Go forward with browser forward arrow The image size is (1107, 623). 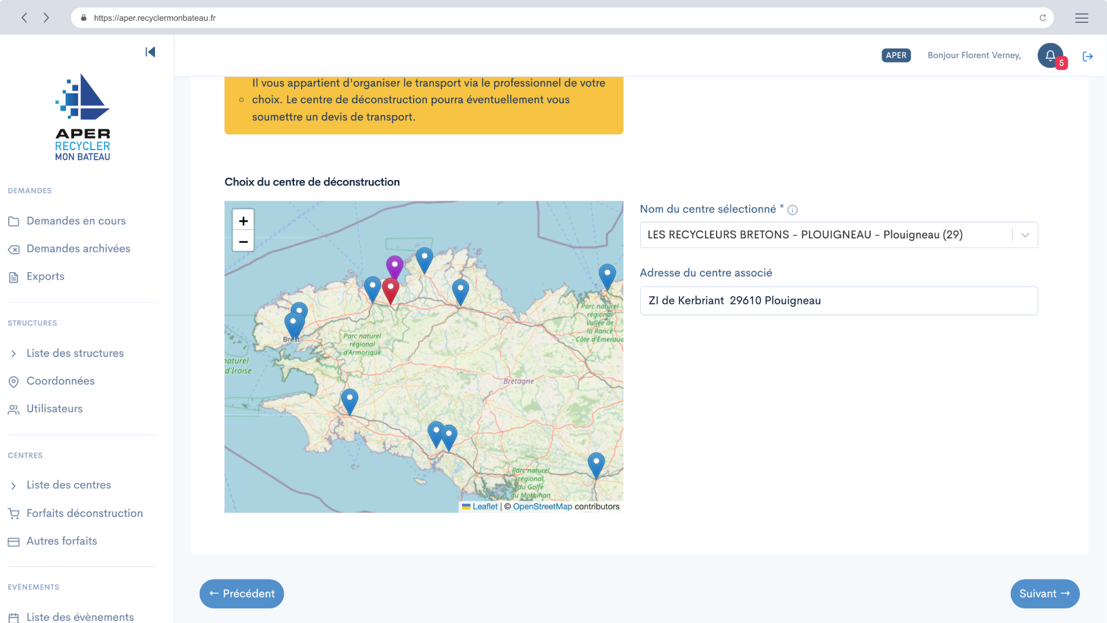pos(46,17)
